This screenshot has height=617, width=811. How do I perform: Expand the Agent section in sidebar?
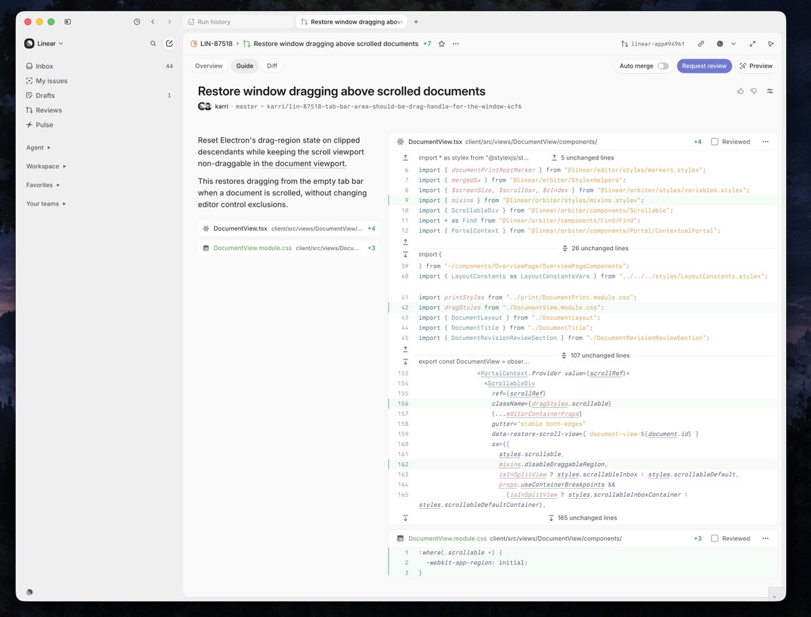(39, 147)
